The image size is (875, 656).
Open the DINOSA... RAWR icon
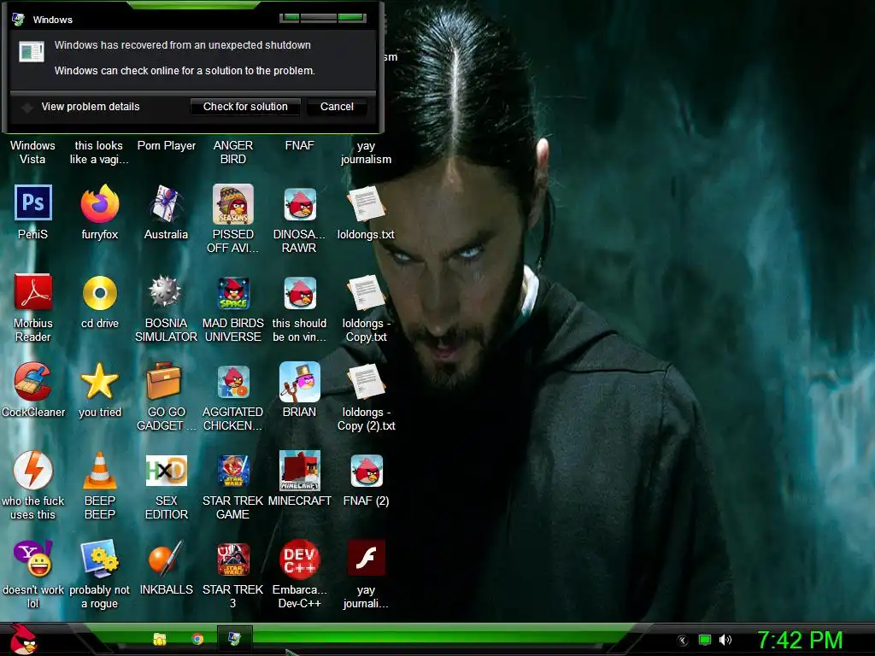pos(300,203)
